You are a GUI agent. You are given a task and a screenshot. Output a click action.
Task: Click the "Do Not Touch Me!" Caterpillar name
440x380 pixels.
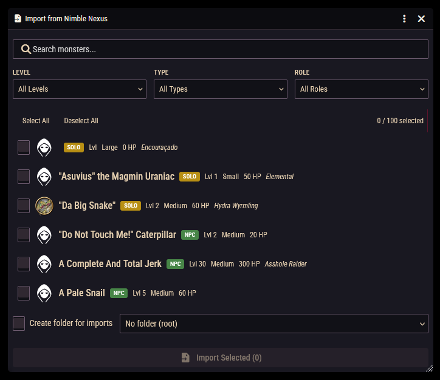[117, 235]
